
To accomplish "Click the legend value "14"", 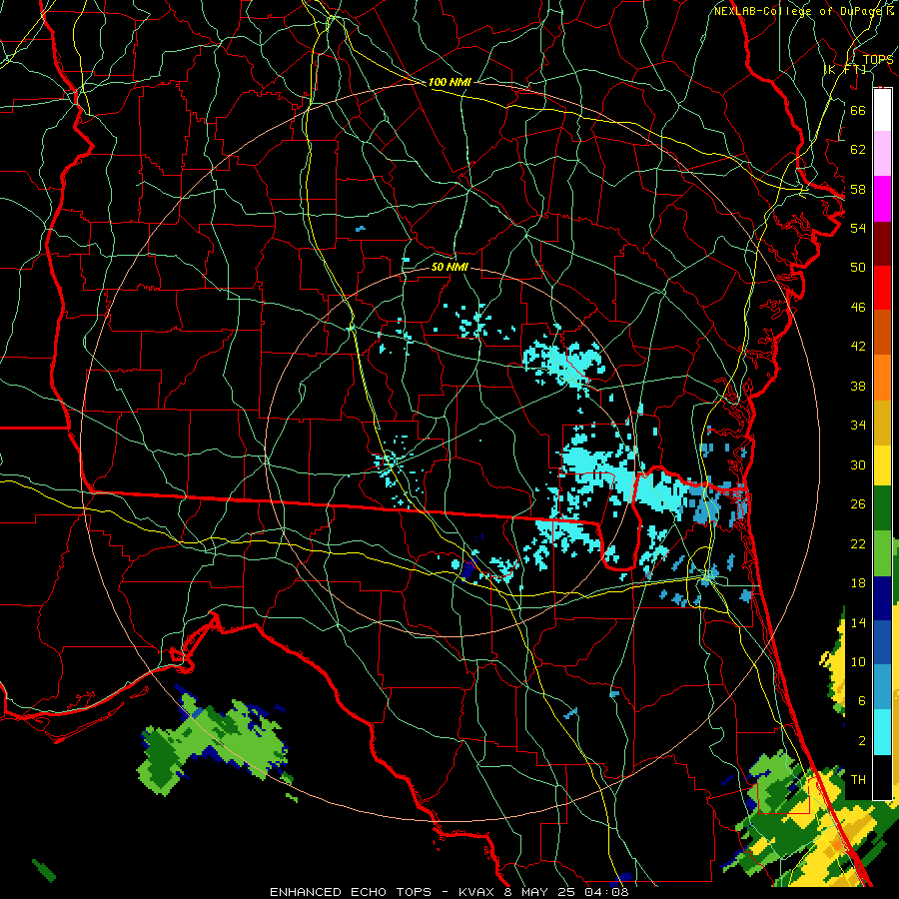I will click(x=858, y=622).
